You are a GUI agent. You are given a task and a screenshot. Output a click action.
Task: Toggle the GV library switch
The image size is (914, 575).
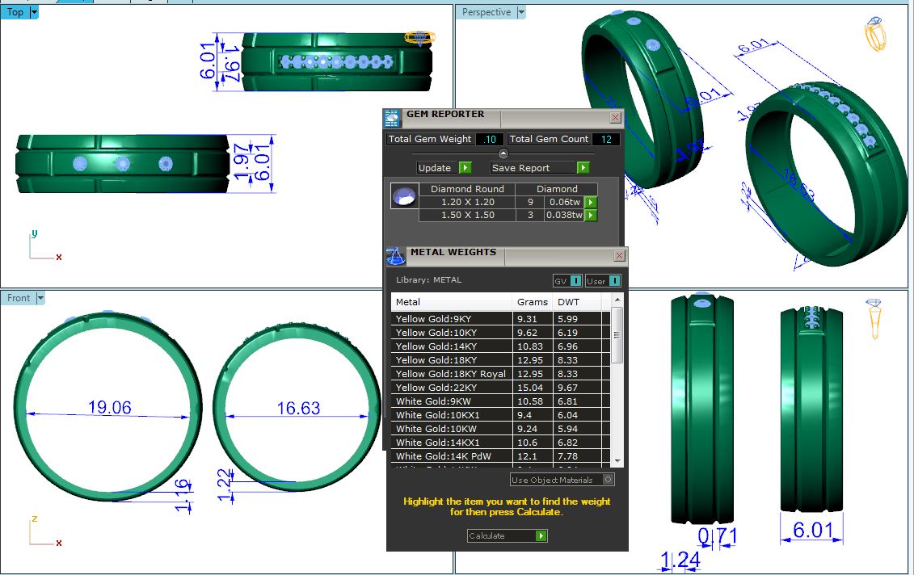click(x=575, y=281)
